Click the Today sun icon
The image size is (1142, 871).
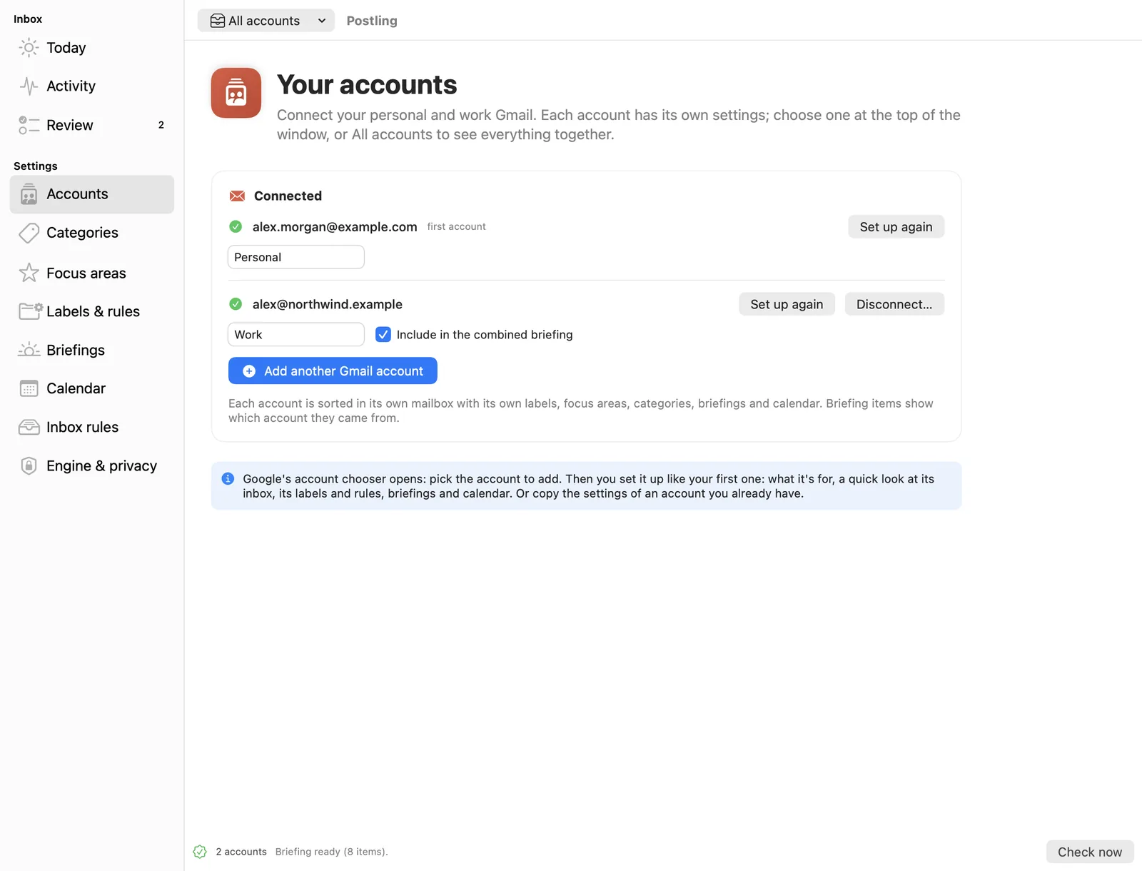pos(29,48)
